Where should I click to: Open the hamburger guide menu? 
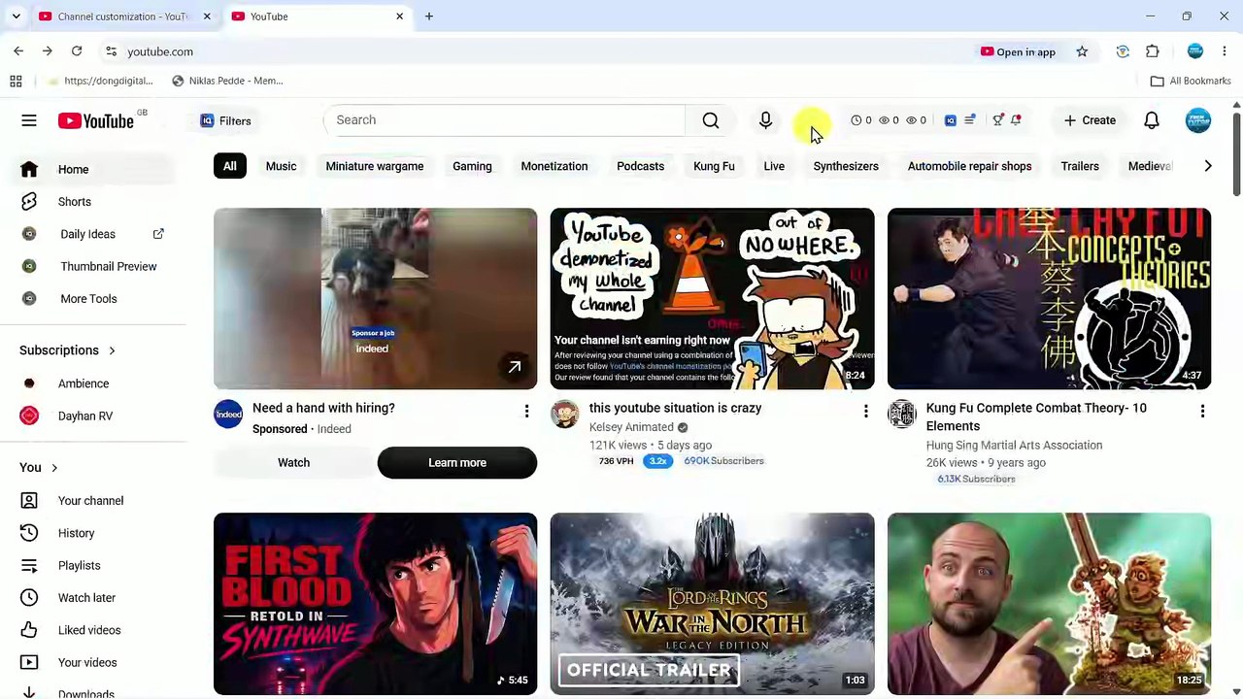(29, 120)
